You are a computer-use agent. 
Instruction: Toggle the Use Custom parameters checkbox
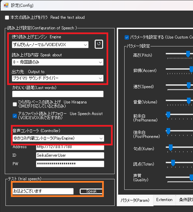[x=127, y=37]
